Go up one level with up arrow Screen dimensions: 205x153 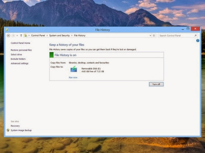pyautogui.click(x=21, y=36)
